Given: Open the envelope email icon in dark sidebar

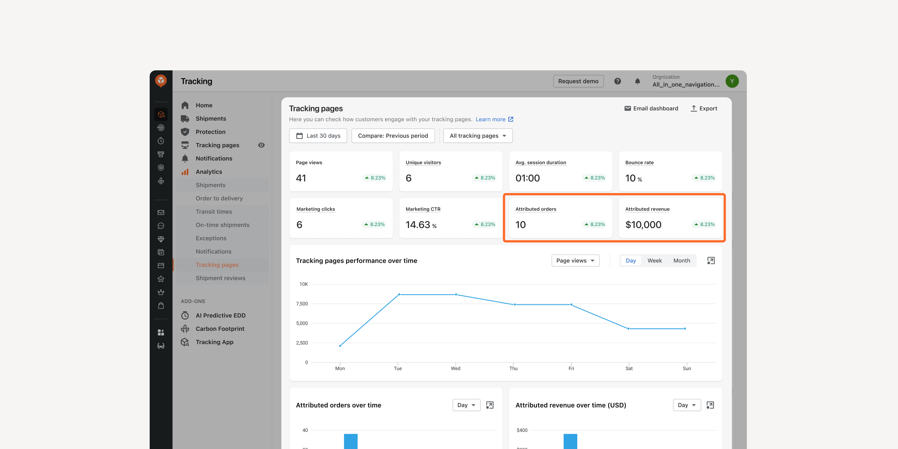Looking at the screenshot, I should pos(161,212).
